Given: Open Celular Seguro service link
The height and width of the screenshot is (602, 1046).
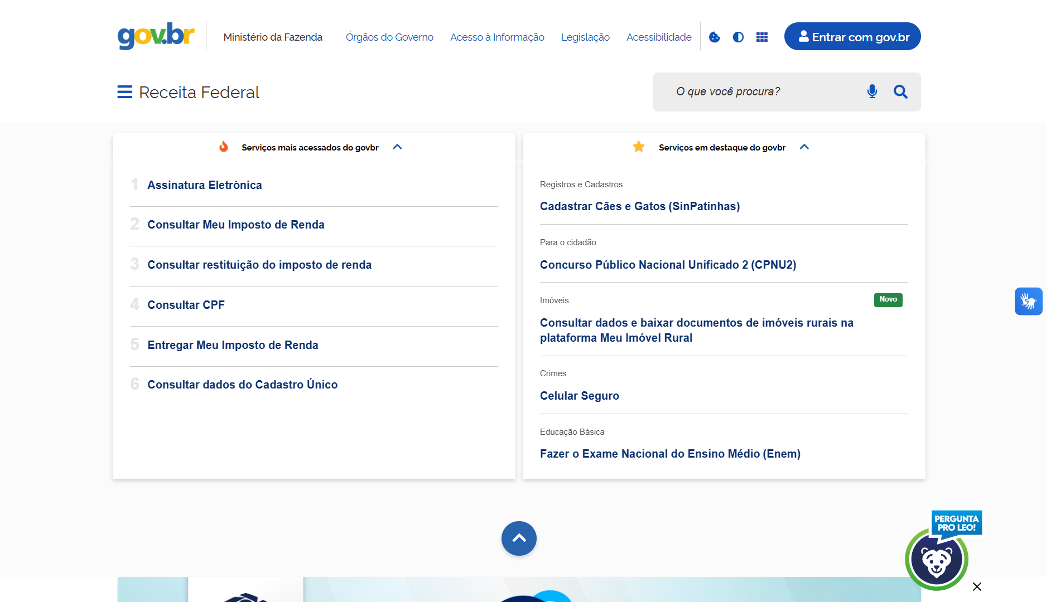Looking at the screenshot, I should pos(579,396).
